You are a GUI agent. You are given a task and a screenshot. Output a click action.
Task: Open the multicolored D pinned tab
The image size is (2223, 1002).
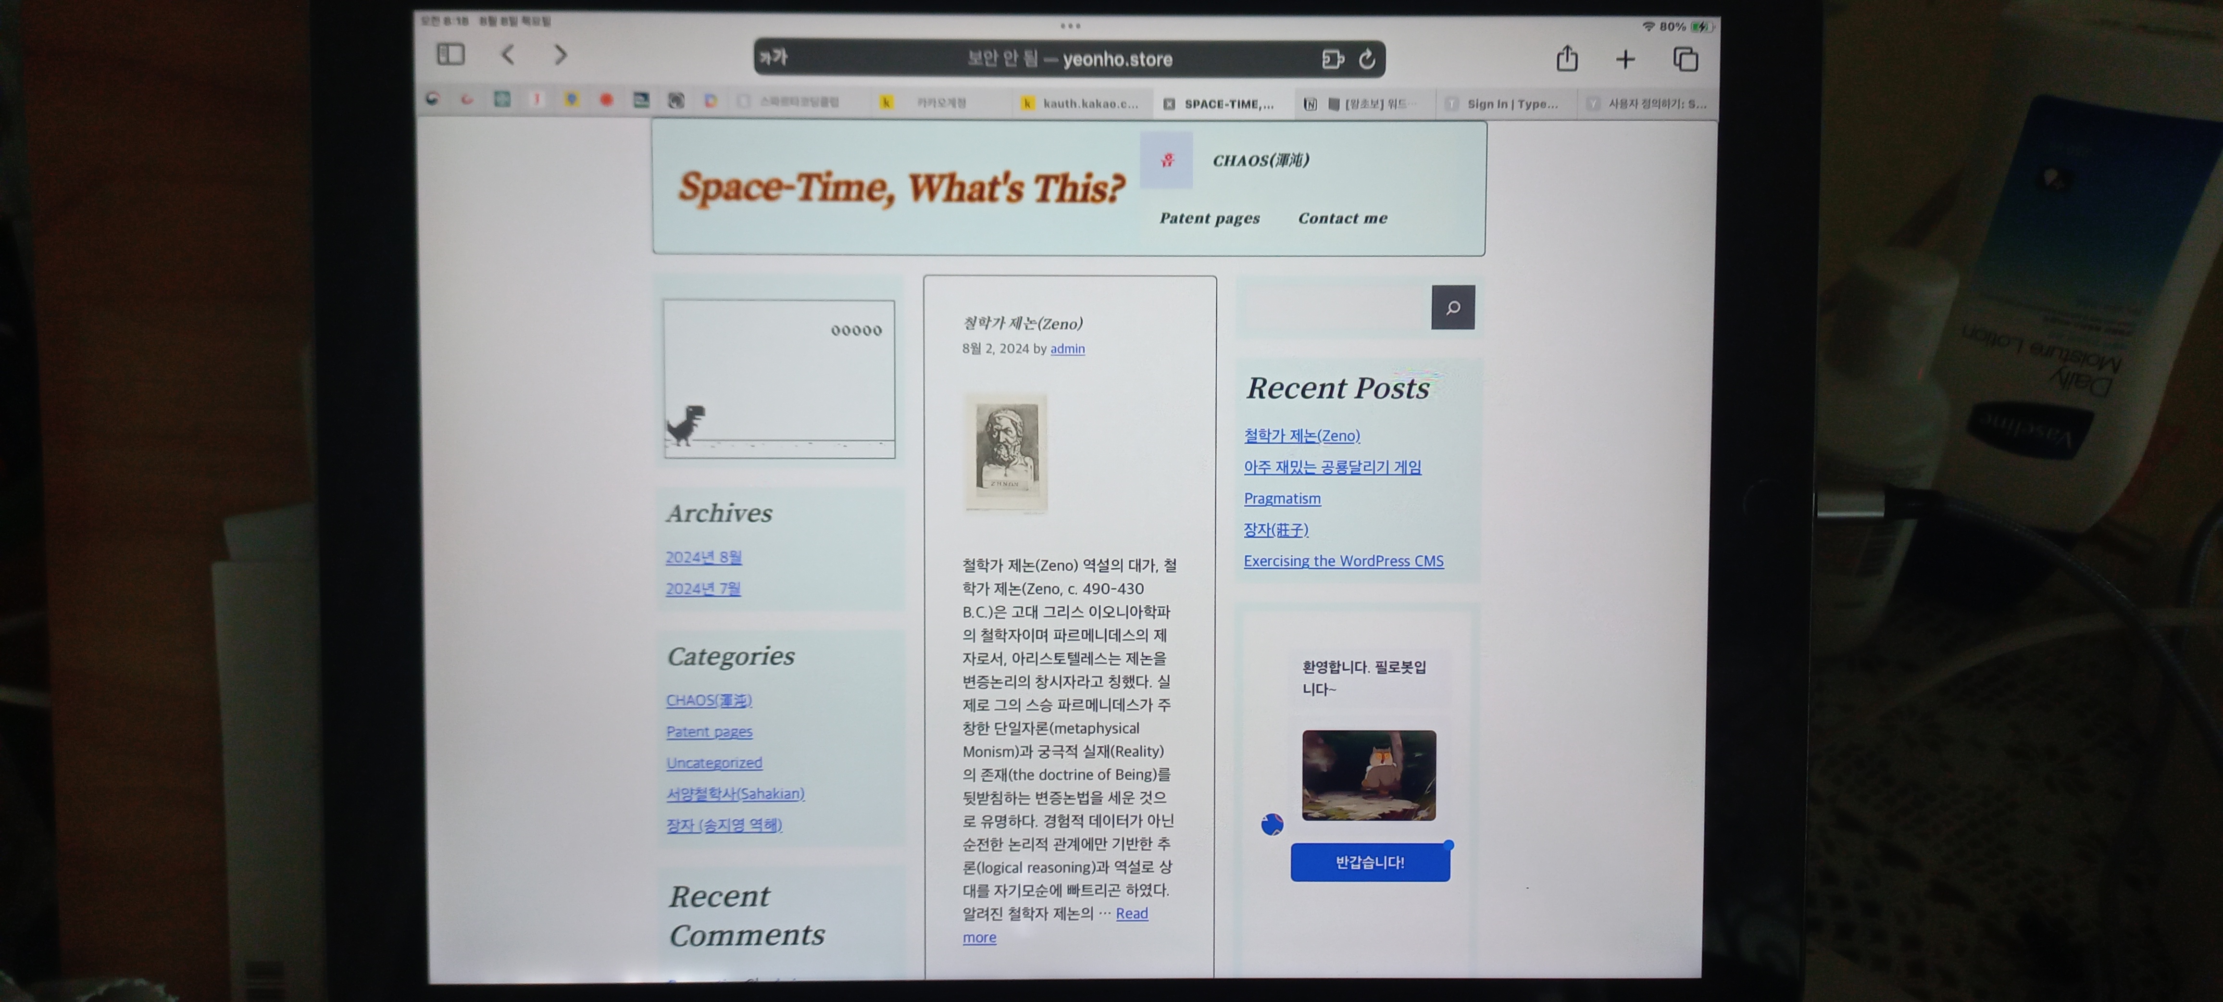[710, 101]
